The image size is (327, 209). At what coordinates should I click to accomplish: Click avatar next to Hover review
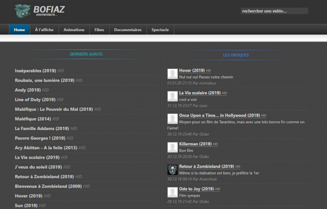pos(172,73)
